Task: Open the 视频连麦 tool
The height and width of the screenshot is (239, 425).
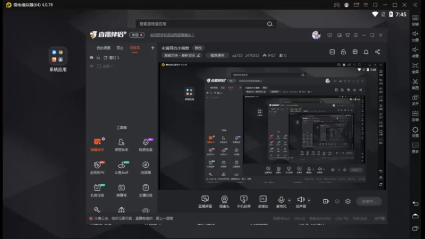Action: pos(146,144)
